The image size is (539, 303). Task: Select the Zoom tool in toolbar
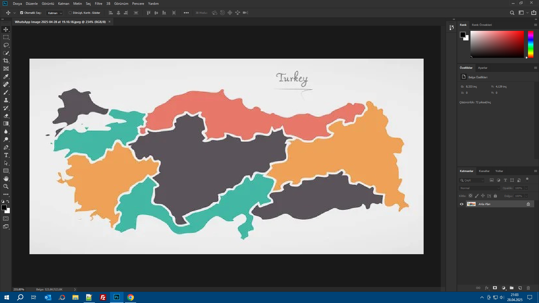(x=6, y=187)
